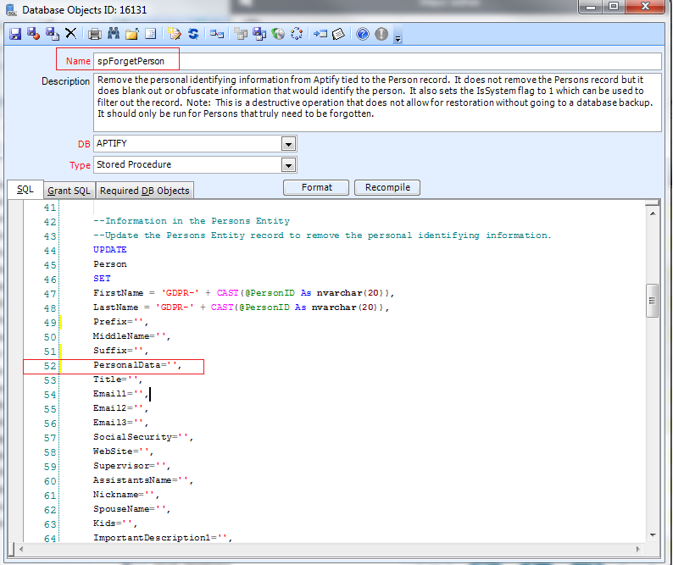Click the Person table name on line 45
Image resolution: width=673 pixels, height=565 pixels.
110,264
